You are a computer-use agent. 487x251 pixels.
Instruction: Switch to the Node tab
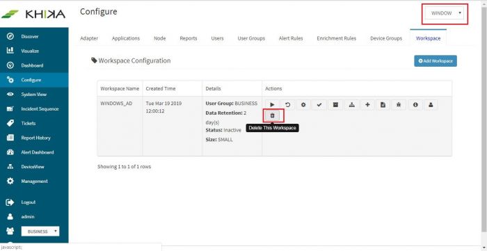click(159, 38)
